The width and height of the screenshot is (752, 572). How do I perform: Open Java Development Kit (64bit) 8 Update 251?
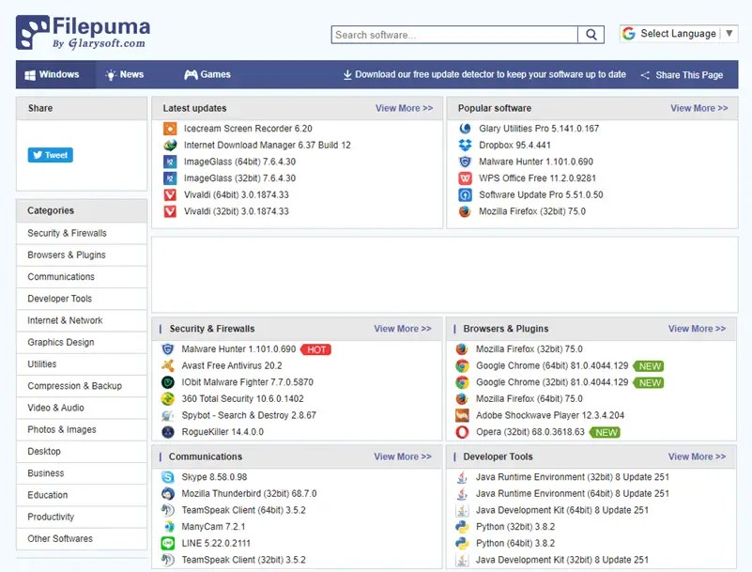pos(562,510)
